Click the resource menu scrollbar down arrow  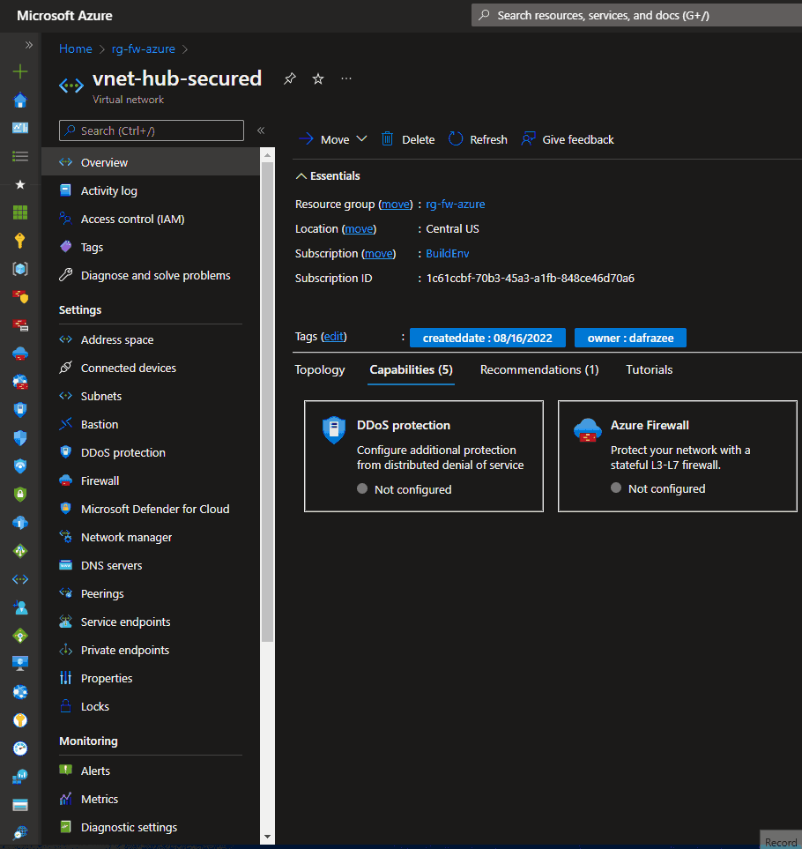(x=267, y=837)
